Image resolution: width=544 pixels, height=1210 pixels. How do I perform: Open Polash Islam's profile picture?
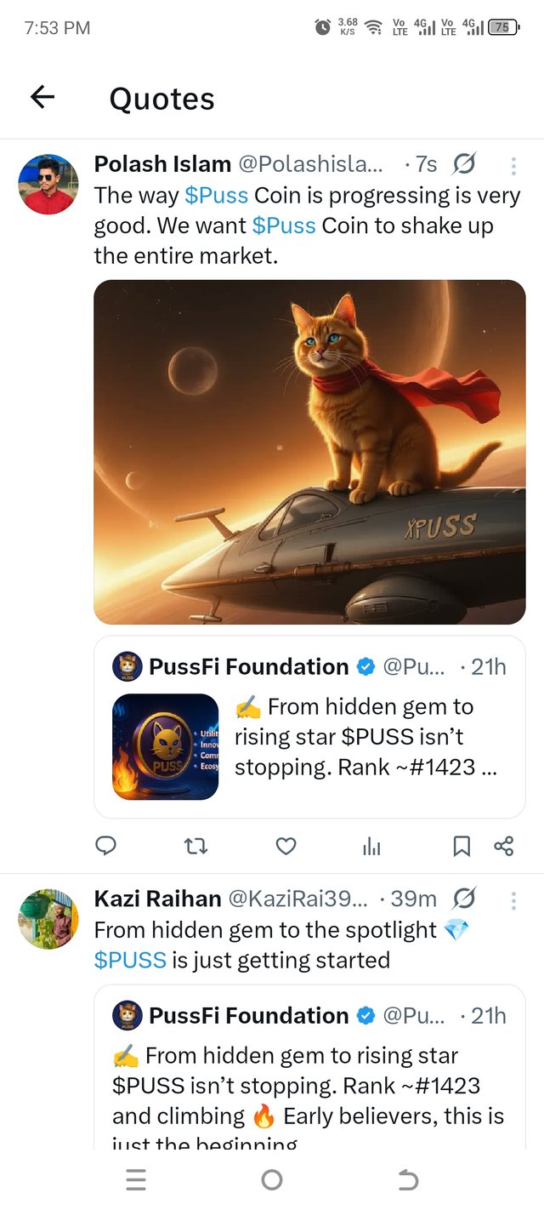[48, 184]
